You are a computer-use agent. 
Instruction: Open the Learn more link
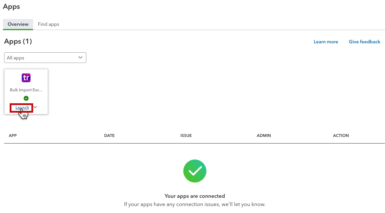pyautogui.click(x=326, y=42)
